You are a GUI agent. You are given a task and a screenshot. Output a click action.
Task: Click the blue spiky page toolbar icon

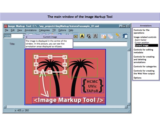(x=125, y=36)
